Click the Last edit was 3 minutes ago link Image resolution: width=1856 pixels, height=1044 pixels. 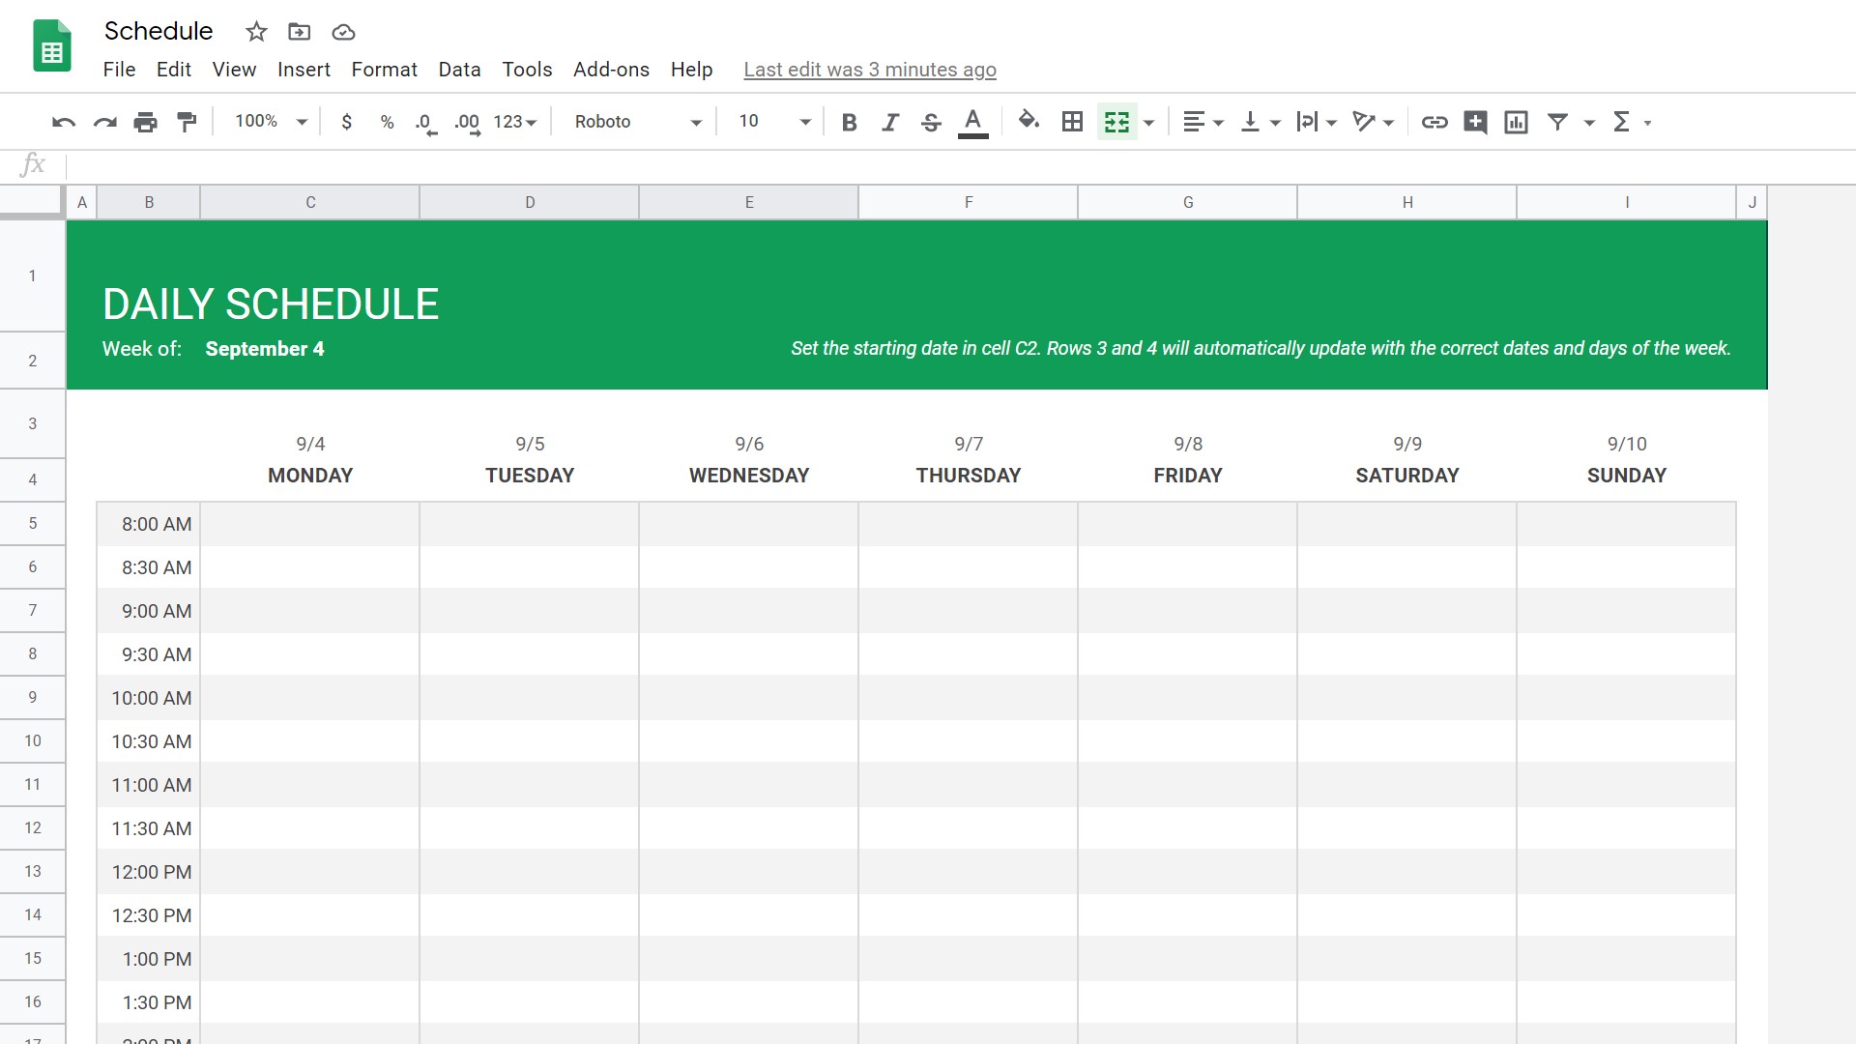pos(869,70)
